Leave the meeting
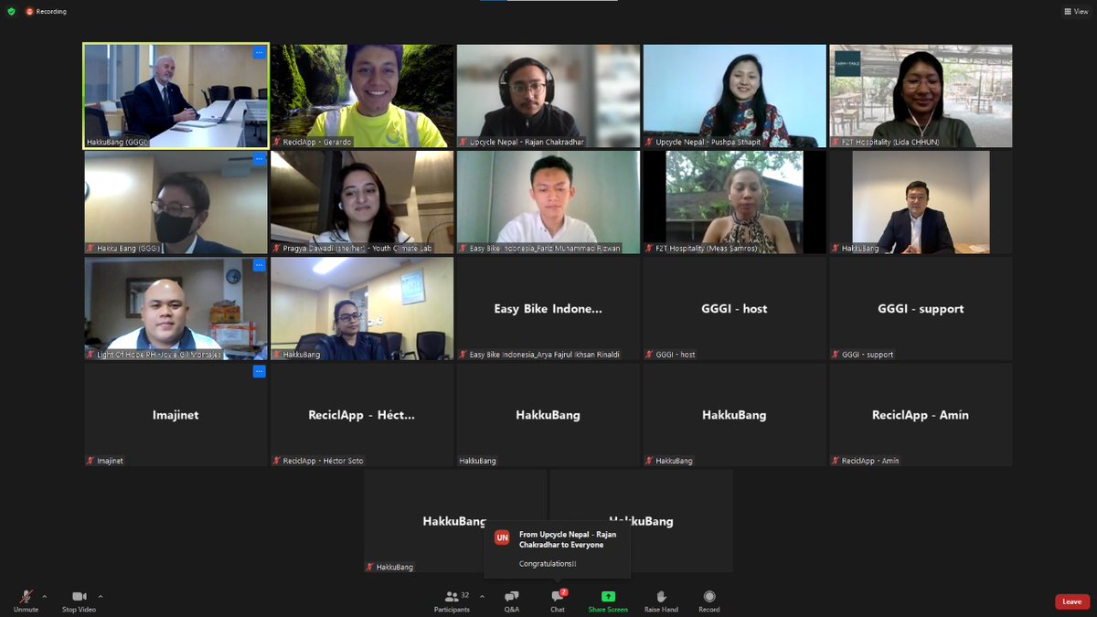 click(1071, 601)
